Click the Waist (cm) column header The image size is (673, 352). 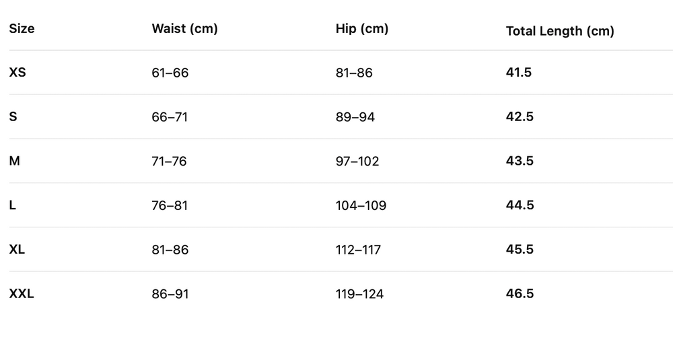click(184, 29)
